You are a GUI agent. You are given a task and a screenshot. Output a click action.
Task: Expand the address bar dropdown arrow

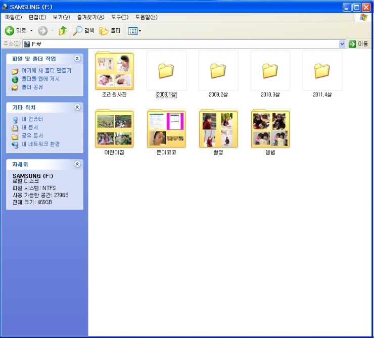pyautogui.click(x=342, y=44)
